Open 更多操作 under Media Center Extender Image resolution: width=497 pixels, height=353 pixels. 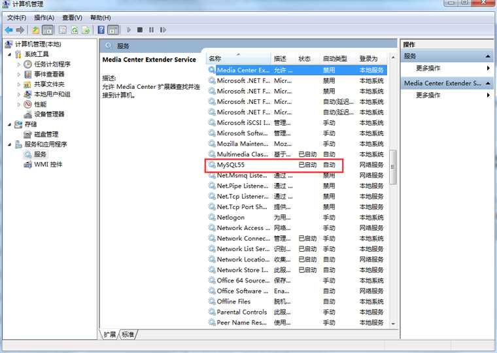pos(447,95)
